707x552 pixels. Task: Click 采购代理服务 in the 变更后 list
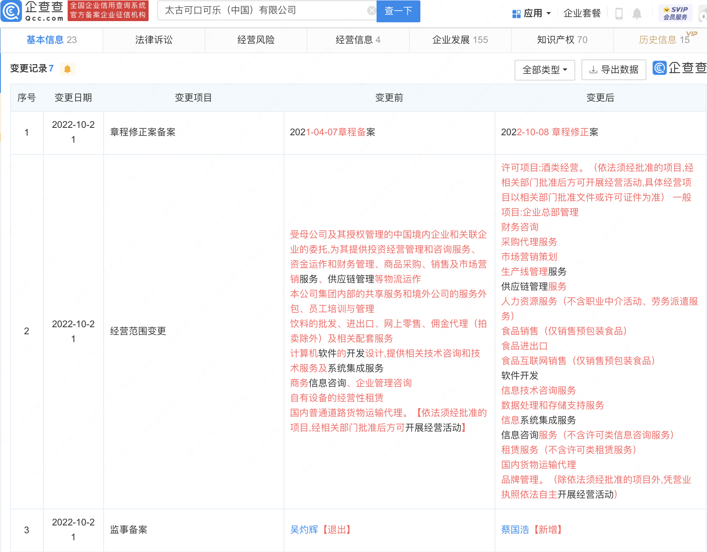tap(529, 242)
